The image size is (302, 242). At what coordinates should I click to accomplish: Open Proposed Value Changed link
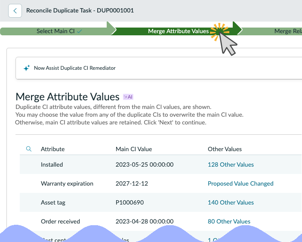click(x=240, y=183)
